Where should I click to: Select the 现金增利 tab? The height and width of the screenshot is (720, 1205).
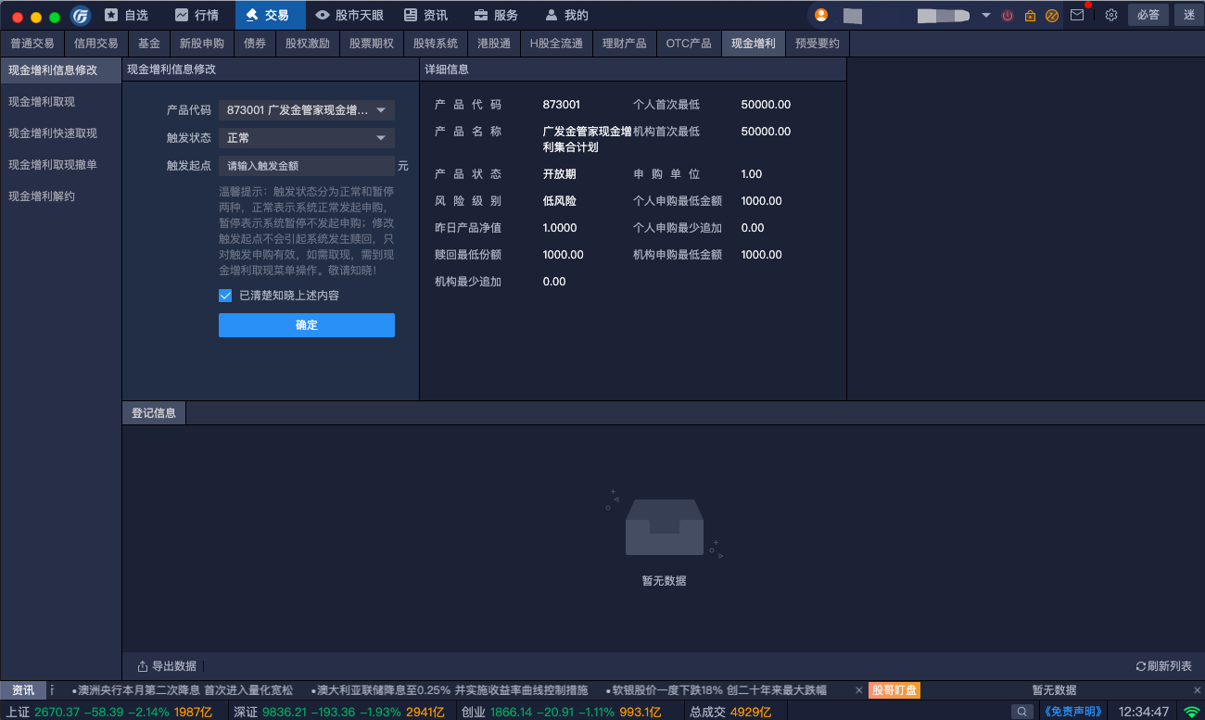tap(754, 44)
